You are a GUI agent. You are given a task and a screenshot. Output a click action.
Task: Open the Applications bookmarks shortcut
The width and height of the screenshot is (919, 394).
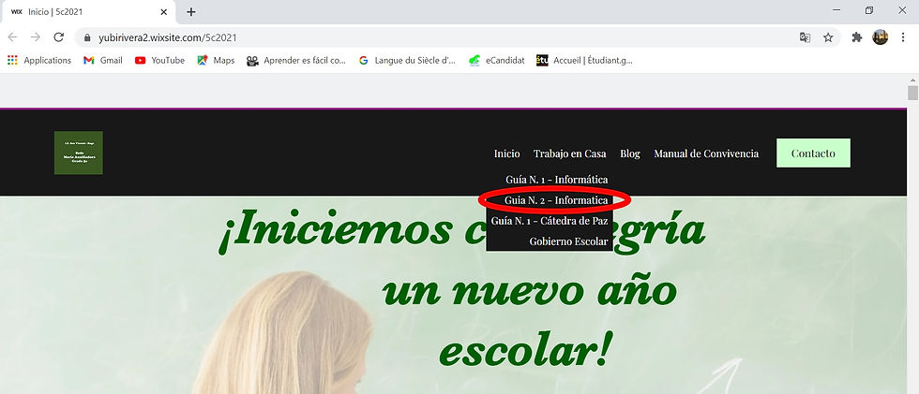coord(39,60)
